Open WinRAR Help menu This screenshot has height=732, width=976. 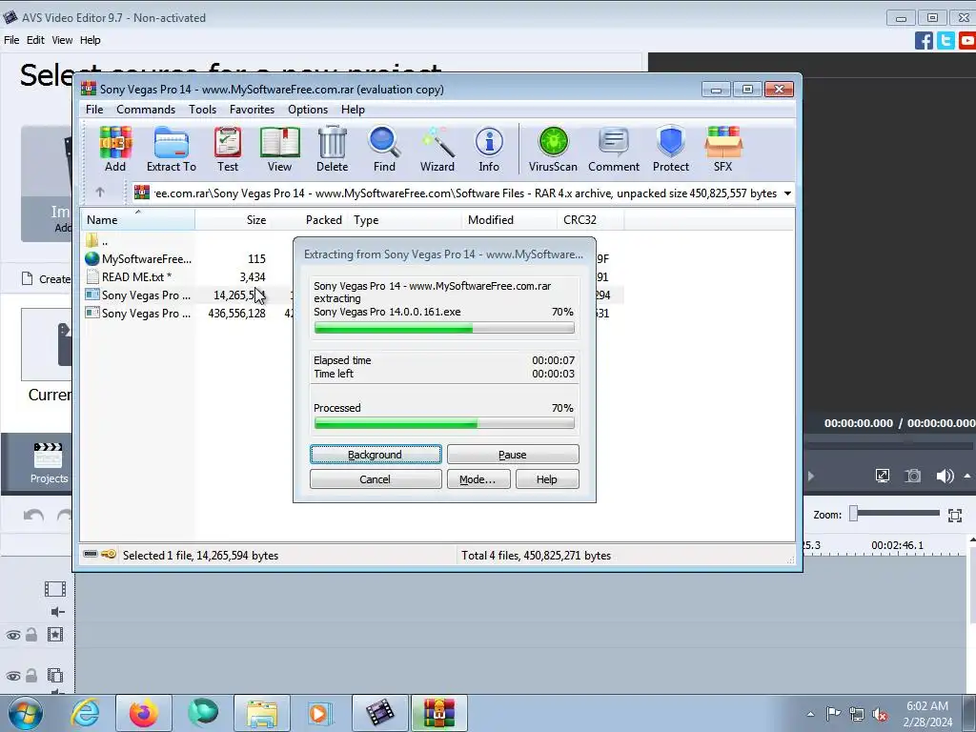pyautogui.click(x=353, y=110)
